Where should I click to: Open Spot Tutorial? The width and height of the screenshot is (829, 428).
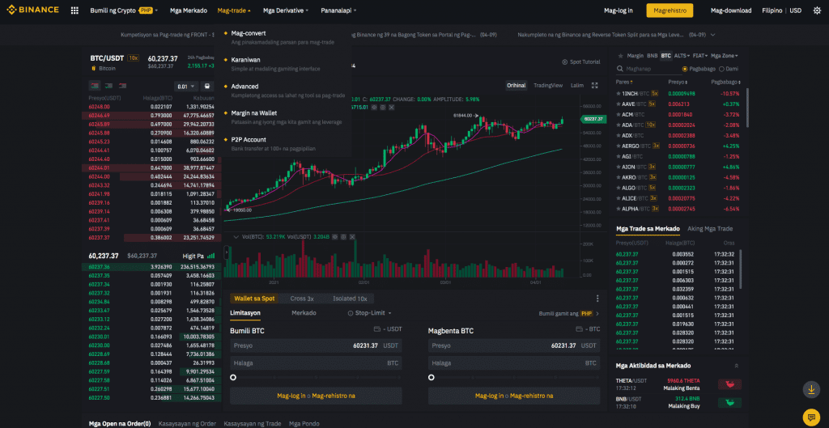click(x=580, y=61)
